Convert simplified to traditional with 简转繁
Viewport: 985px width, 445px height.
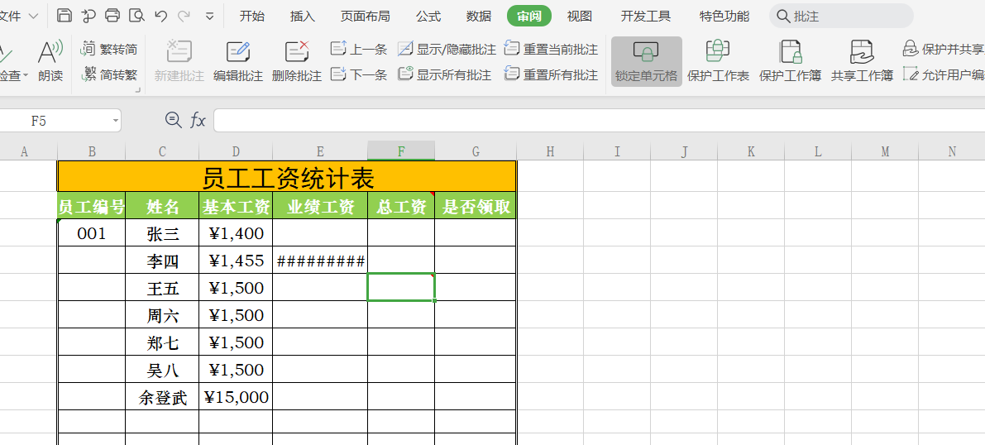(110, 74)
